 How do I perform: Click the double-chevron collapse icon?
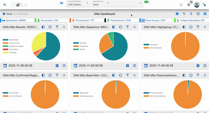click(191, 14)
